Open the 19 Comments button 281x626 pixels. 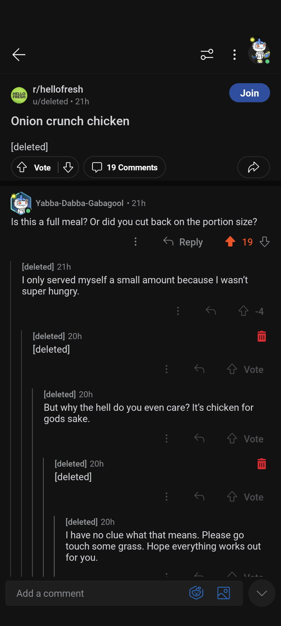[125, 167]
